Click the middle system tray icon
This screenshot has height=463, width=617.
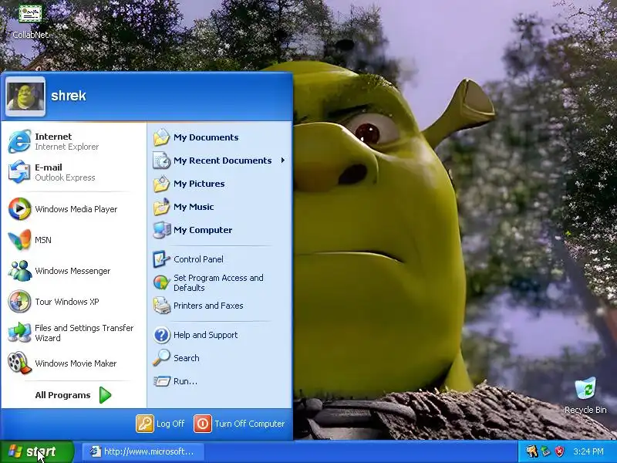[545, 451]
